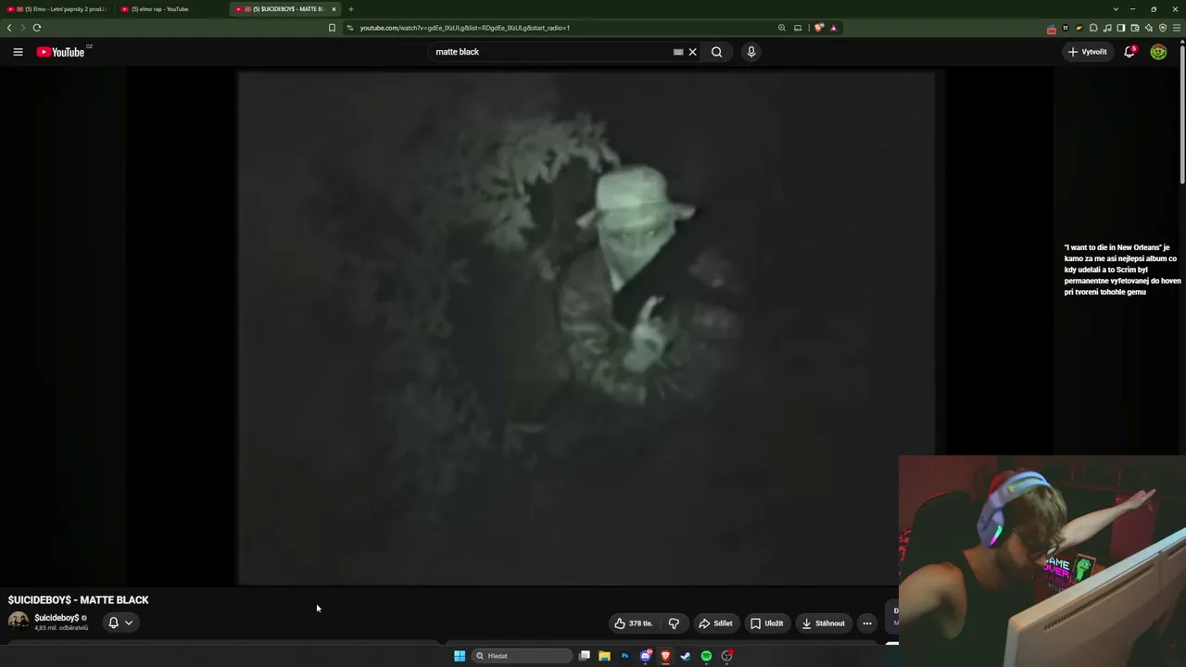Click the cast/picture-in-picture icon in address bar
The width and height of the screenshot is (1186, 667).
(798, 28)
